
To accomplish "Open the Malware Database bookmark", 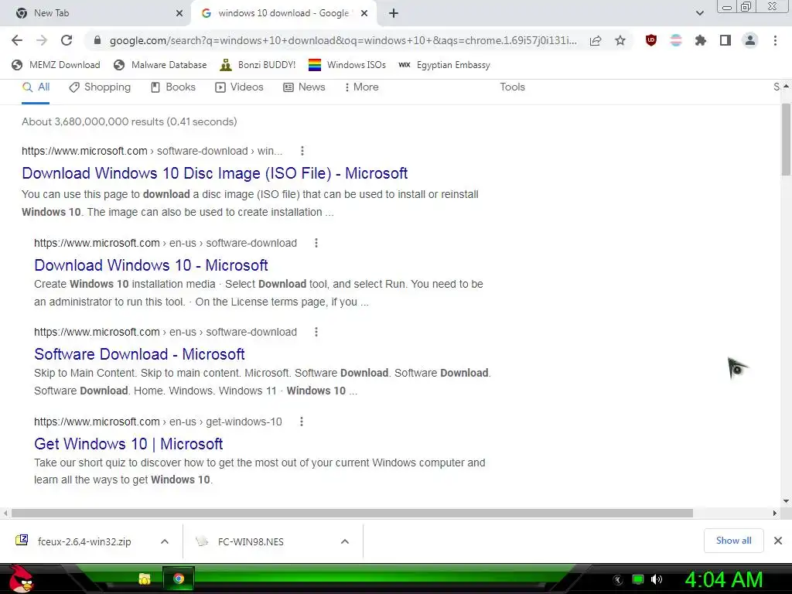I will point(161,65).
